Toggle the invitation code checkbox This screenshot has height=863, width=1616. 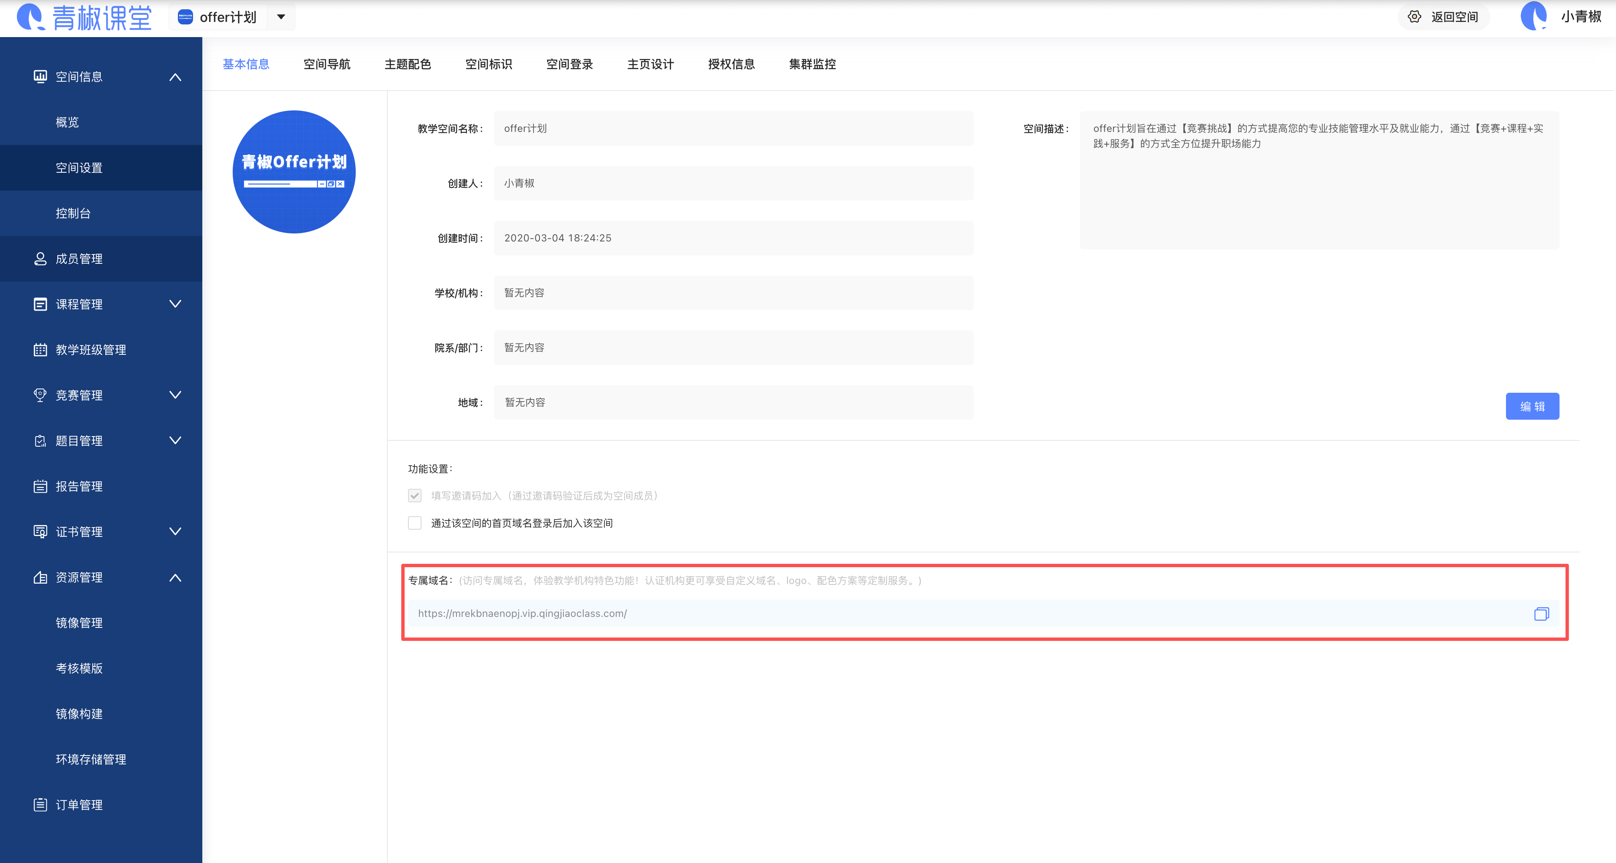coord(415,495)
